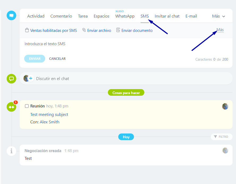Click the user avatar on the meeting card
Screen dimensions: 236x184
pyautogui.click(x=225, y=106)
